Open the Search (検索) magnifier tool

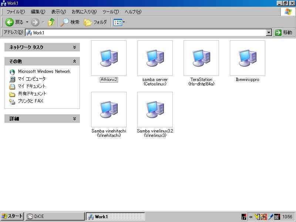pos(70,22)
